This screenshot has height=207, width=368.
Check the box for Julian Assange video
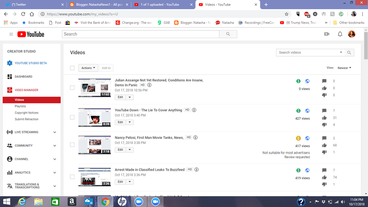tap(72, 87)
